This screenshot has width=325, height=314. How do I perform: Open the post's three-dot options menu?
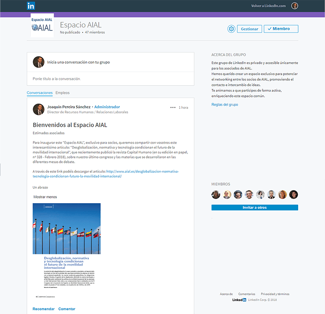coord(173,108)
